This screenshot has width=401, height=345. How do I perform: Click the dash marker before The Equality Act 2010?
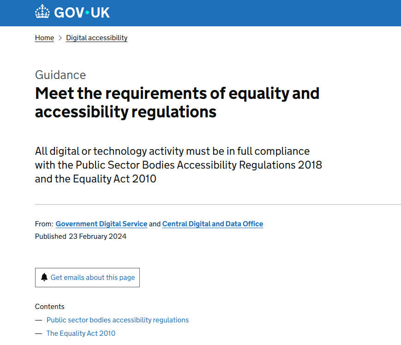point(38,333)
